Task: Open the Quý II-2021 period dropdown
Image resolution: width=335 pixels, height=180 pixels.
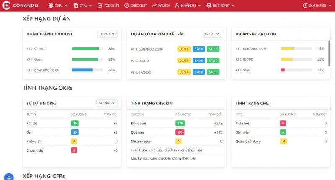Action: click(x=317, y=5)
